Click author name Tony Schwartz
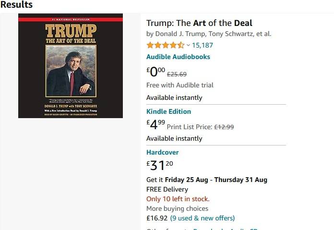Screen dimensions: 334x230 click(229, 34)
